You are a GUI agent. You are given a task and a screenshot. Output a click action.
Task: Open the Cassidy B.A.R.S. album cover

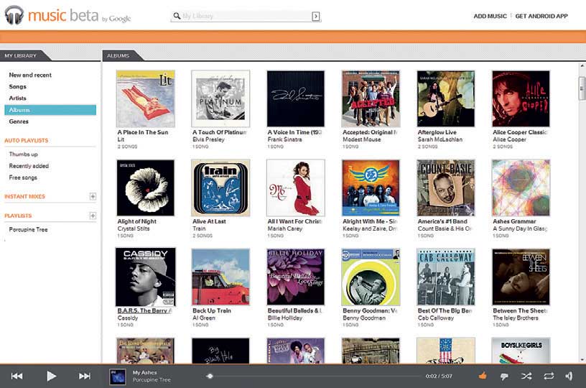click(x=145, y=277)
